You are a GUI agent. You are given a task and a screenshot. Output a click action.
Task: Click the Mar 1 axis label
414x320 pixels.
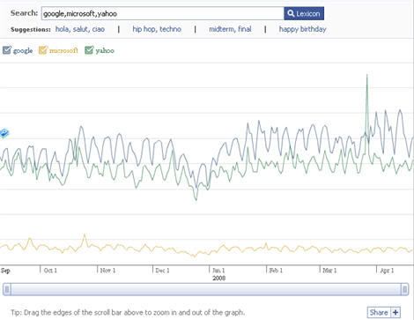[x=329, y=270]
